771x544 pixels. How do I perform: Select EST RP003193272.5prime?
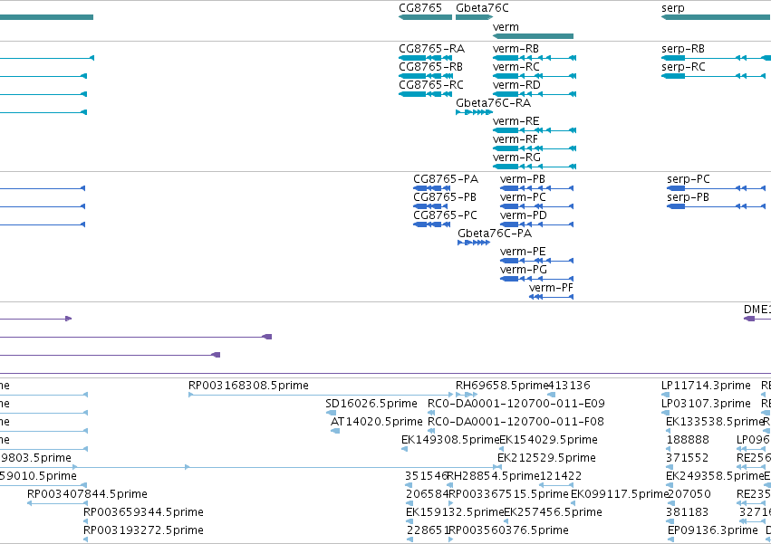[x=85, y=540]
